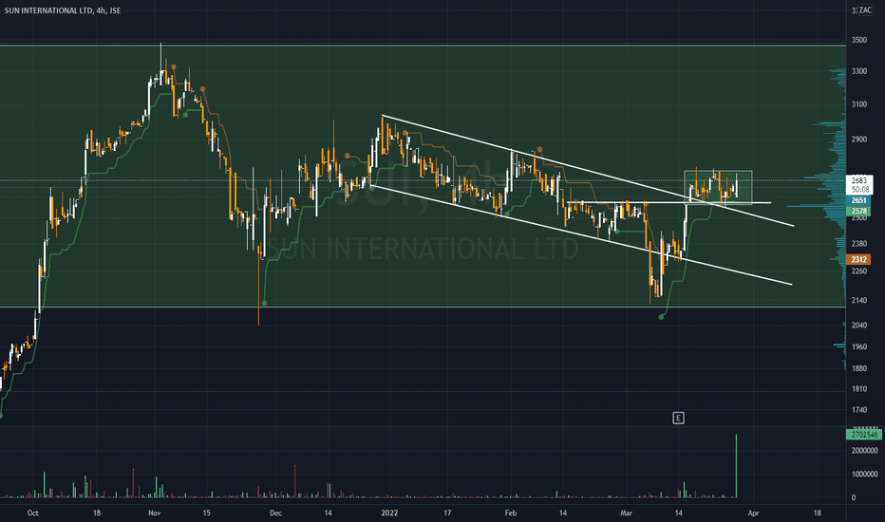Click the 'Mar' date axis label
The width and height of the screenshot is (885, 522).
[626, 513]
